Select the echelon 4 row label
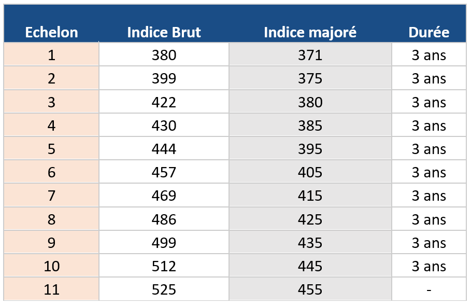This screenshot has width=471, height=305. tap(51, 126)
